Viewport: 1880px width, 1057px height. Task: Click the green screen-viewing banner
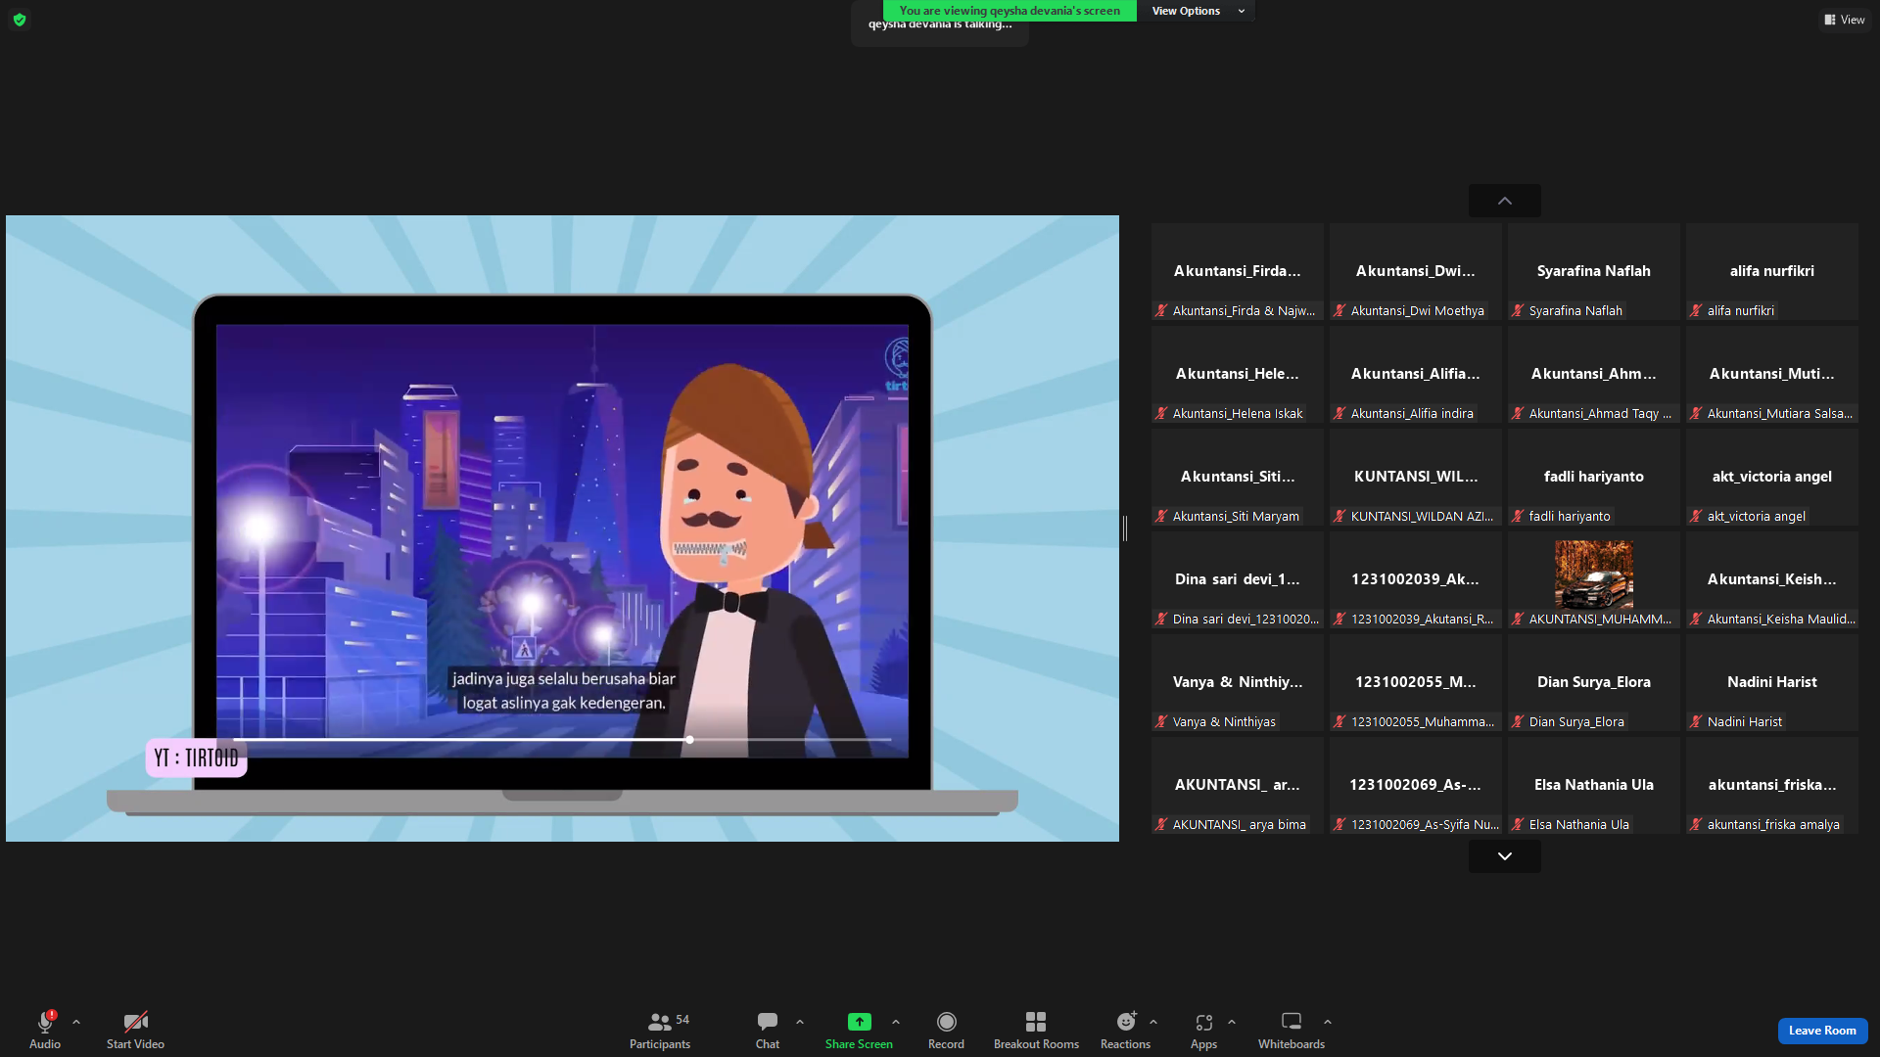[1010, 11]
